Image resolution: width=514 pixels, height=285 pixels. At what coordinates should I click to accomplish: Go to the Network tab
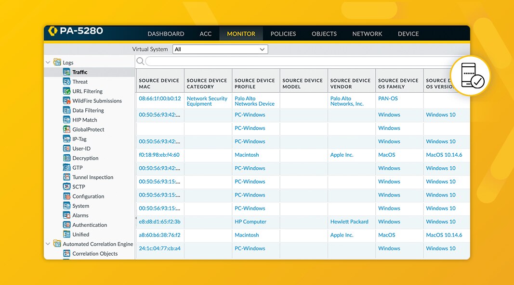[x=367, y=34]
